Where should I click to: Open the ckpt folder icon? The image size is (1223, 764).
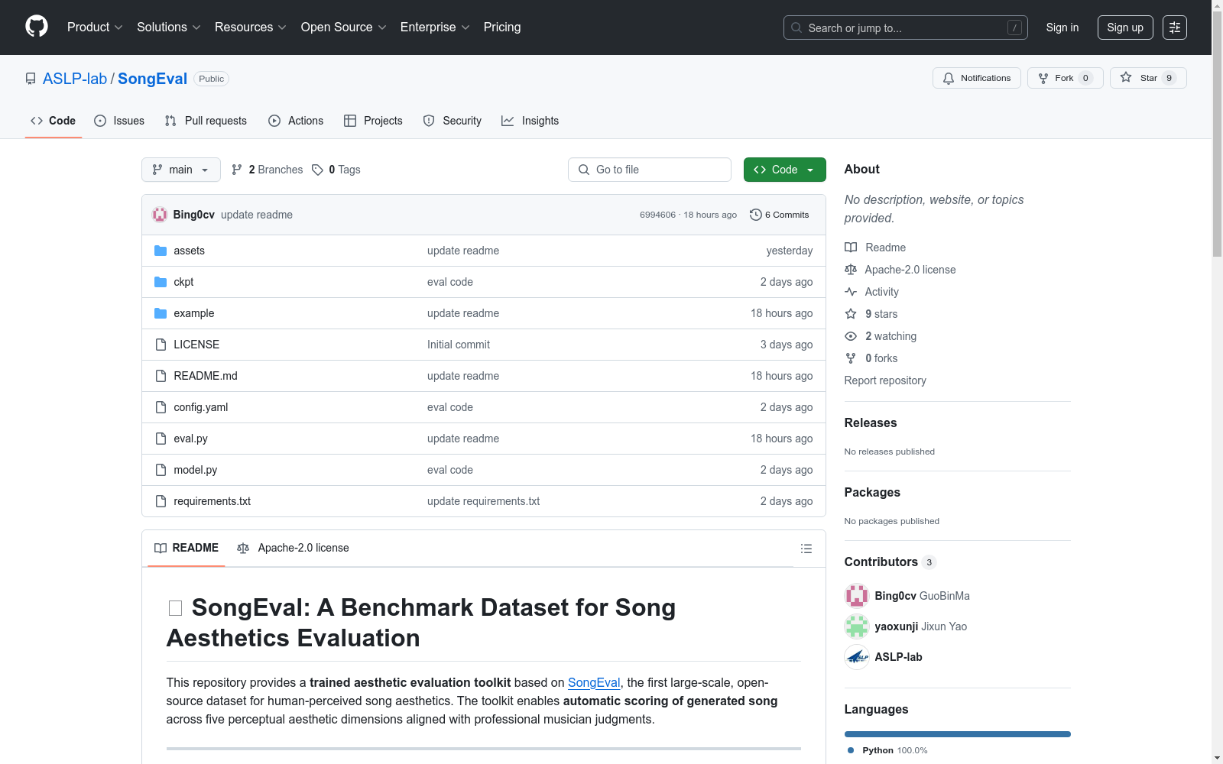pyautogui.click(x=161, y=282)
